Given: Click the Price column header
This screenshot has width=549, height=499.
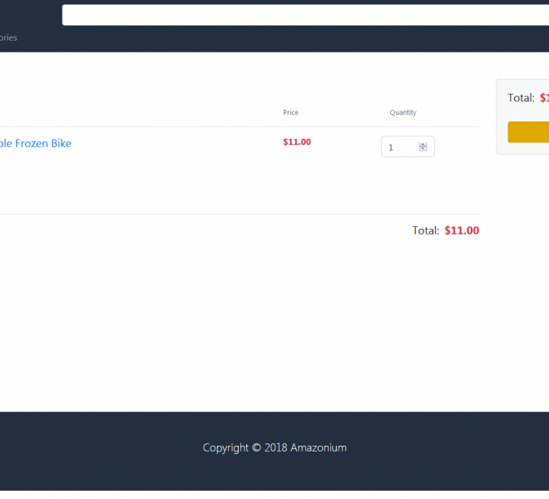Looking at the screenshot, I should pyautogui.click(x=290, y=112).
